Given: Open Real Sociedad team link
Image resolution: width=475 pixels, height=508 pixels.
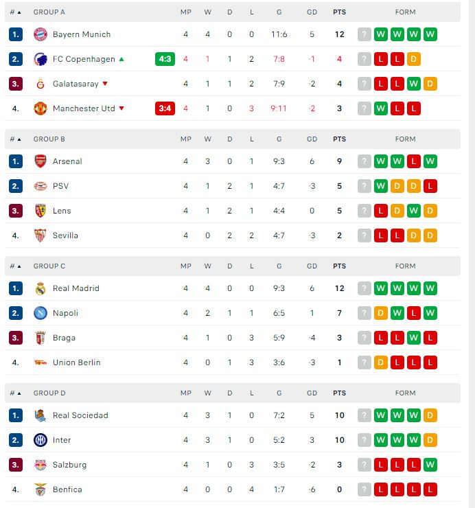Looking at the screenshot, I should click(80, 415).
